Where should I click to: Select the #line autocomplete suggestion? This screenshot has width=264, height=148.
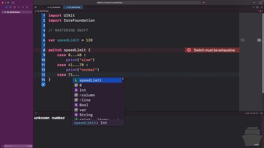[97, 100]
